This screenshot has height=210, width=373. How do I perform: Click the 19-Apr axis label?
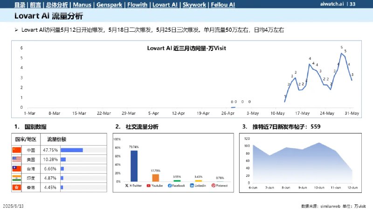pyautogui.click(x=203, y=113)
